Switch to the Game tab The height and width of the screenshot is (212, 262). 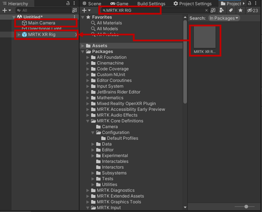pyautogui.click(x=119, y=3)
